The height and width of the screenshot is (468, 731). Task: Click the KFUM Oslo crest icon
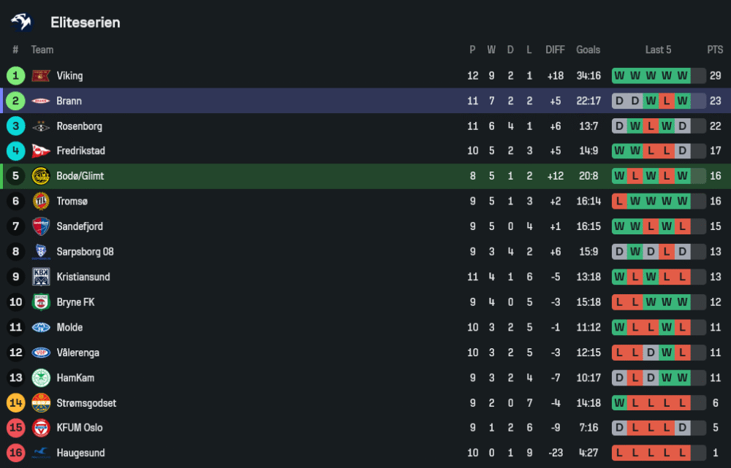tap(41, 428)
